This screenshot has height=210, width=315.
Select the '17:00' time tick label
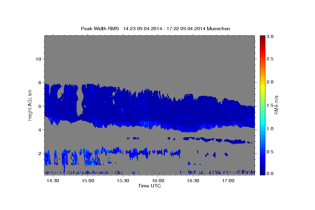(228, 181)
